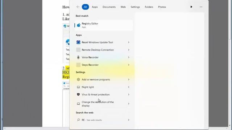
Task: Click the Add or remove programs gear icon
Action: (78, 79)
